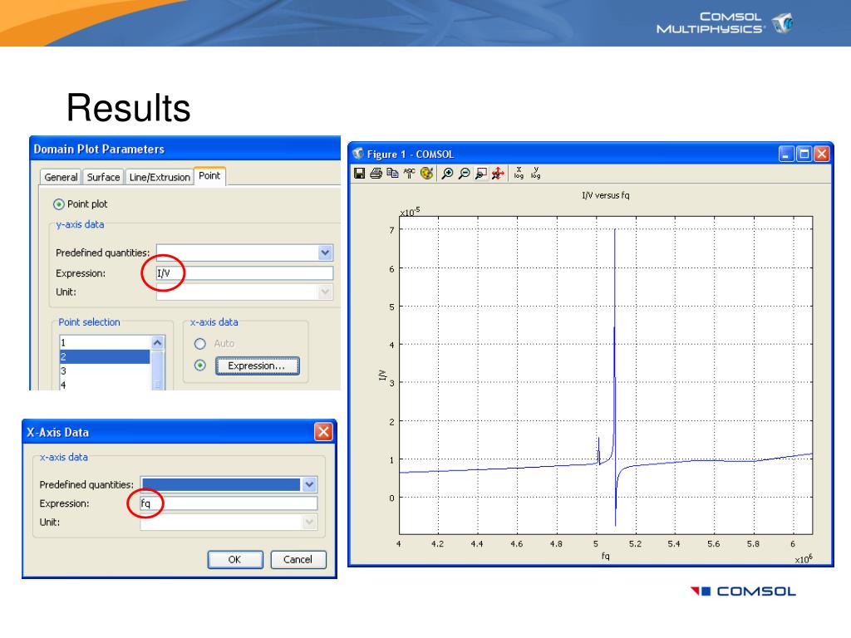Open the y-axis Unit dropdown

coord(325,292)
